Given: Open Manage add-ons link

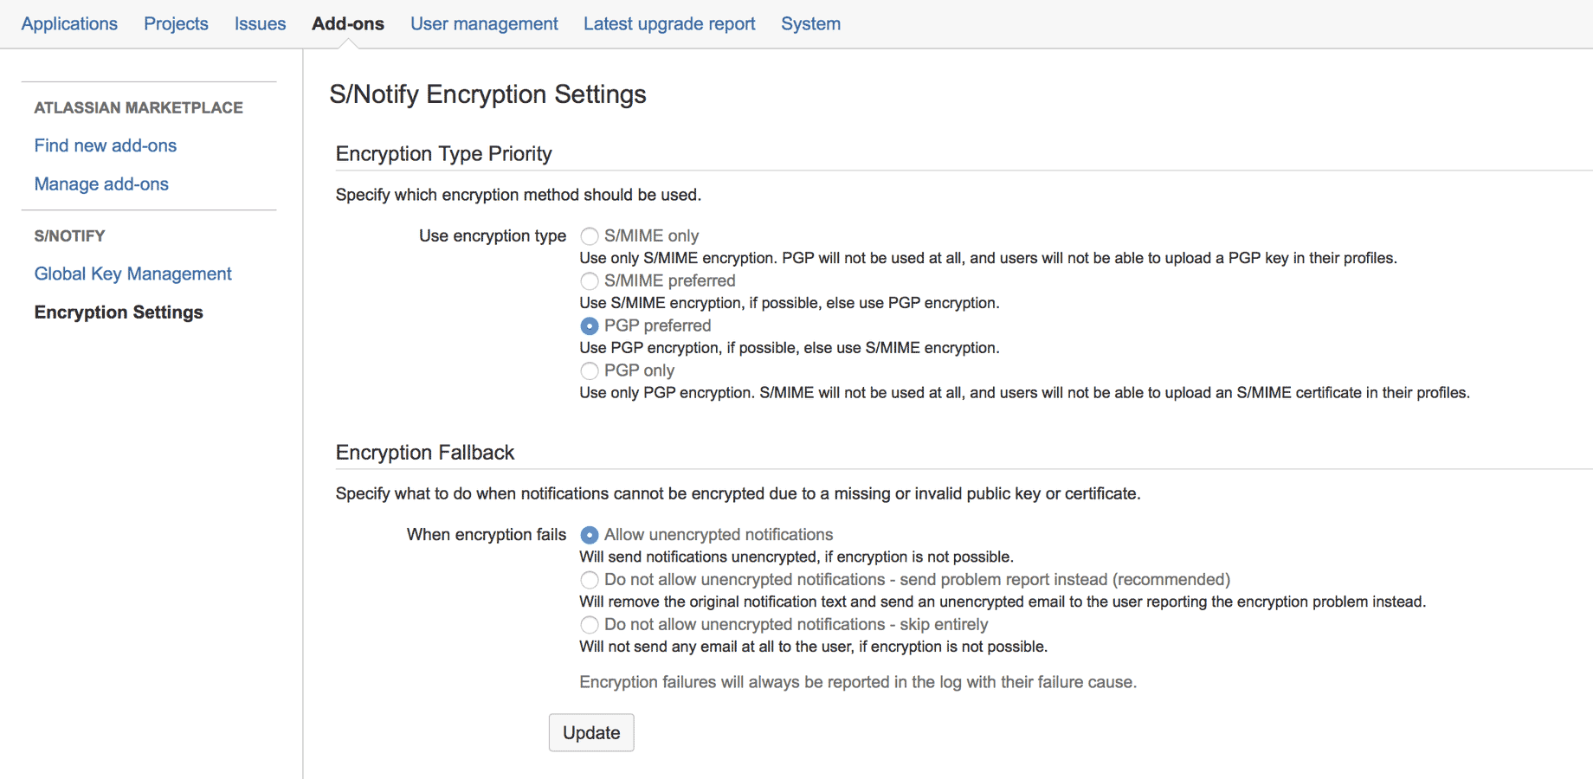Looking at the screenshot, I should [x=101, y=183].
